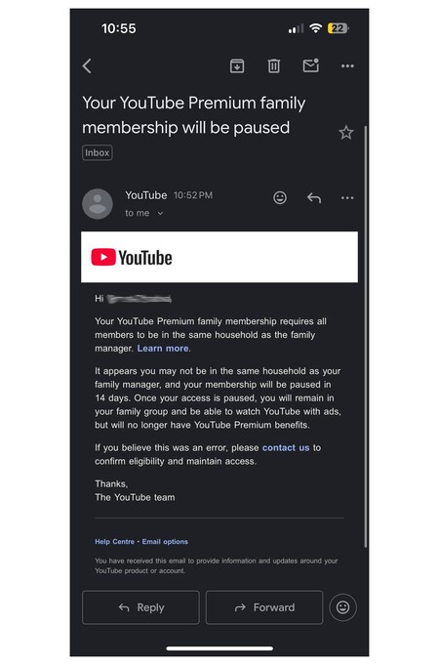The width and height of the screenshot is (439, 665).
Task: Tap the Reply button at bottom
Action: click(x=140, y=607)
